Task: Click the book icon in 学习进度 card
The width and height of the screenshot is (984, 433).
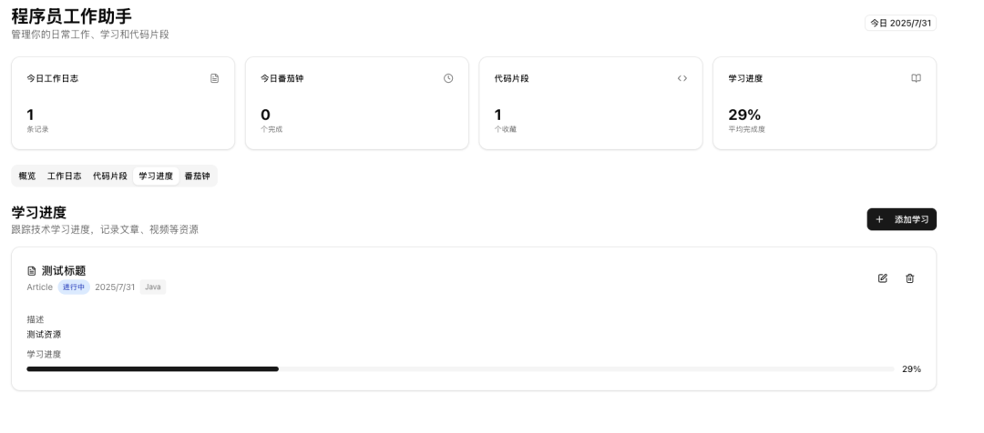Action: click(x=916, y=78)
